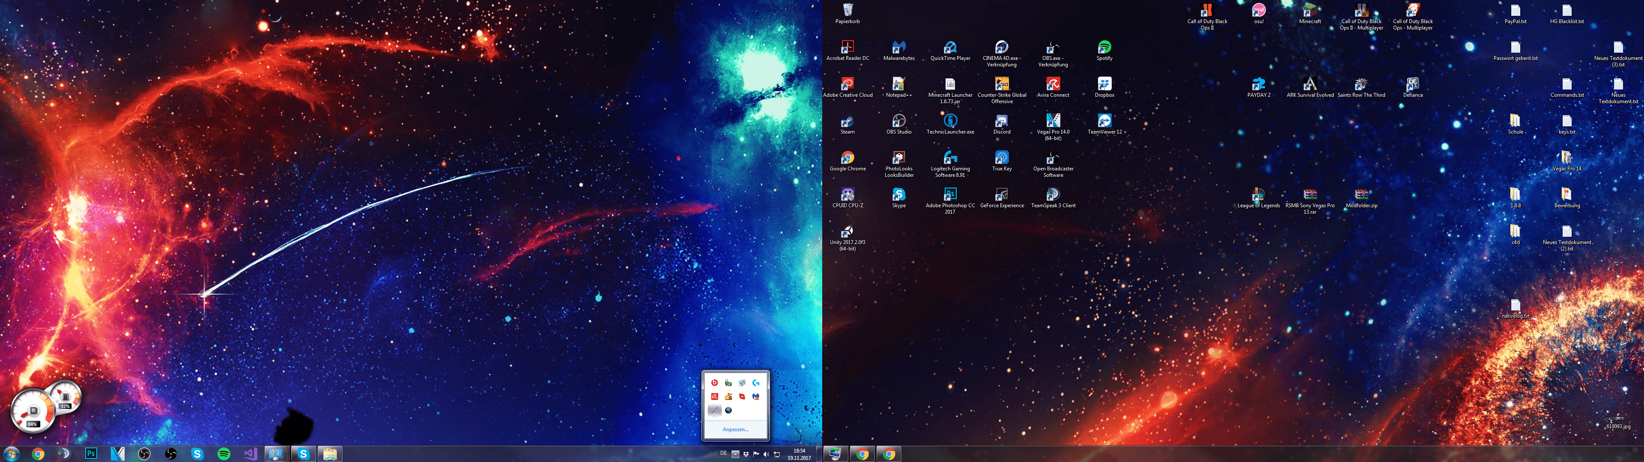
Task: Click the Avira icon in tray popup
Action: pyautogui.click(x=715, y=397)
